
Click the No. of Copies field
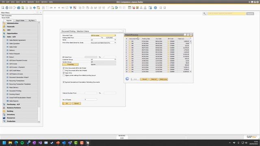[x=91, y=99]
